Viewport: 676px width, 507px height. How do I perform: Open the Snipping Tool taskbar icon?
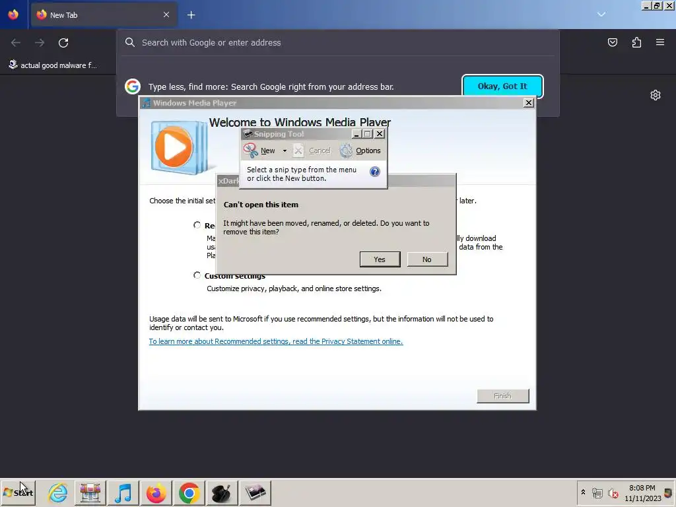pos(255,492)
